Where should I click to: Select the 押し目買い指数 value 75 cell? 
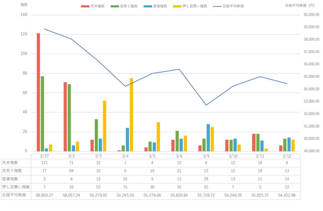tap(125, 187)
